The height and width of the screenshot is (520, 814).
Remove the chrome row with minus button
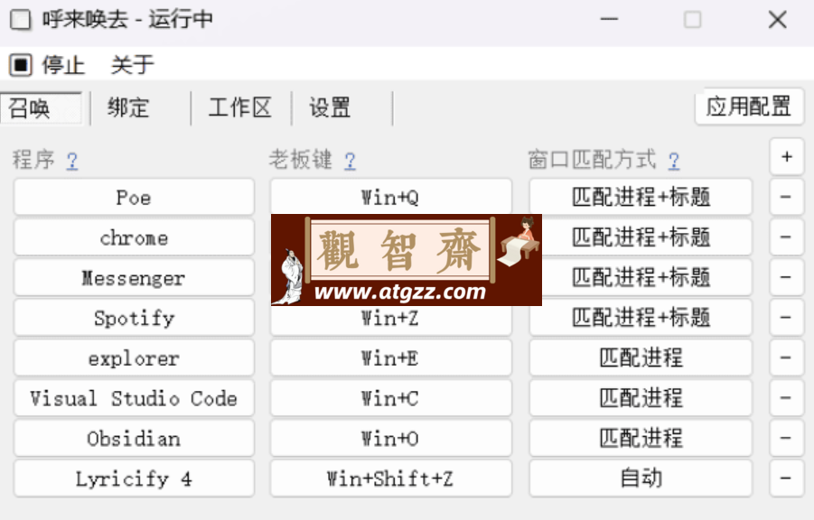(x=787, y=237)
